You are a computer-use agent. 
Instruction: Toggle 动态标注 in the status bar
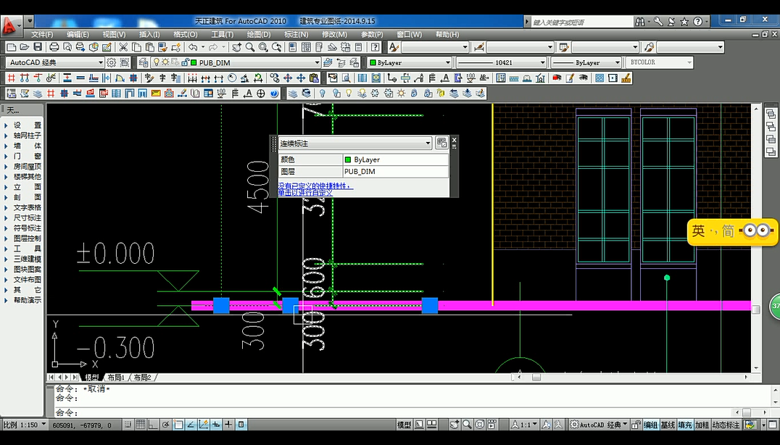click(726, 425)
